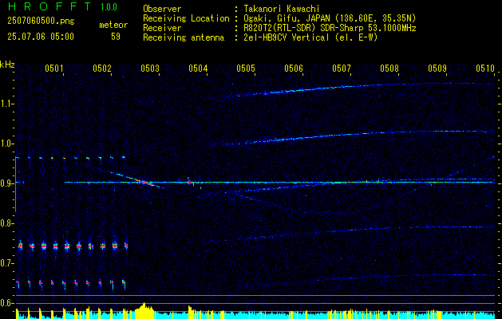Viewport: 502px width, 319px height.
Task: Click the date stamp 25.07.06 05:00
Action: (41, 37)
